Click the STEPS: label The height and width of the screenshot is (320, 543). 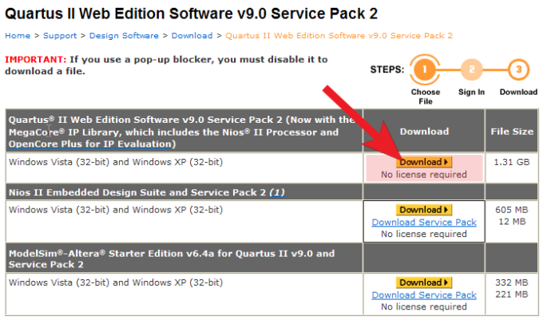pyautogui.click(x=387, y=69)
